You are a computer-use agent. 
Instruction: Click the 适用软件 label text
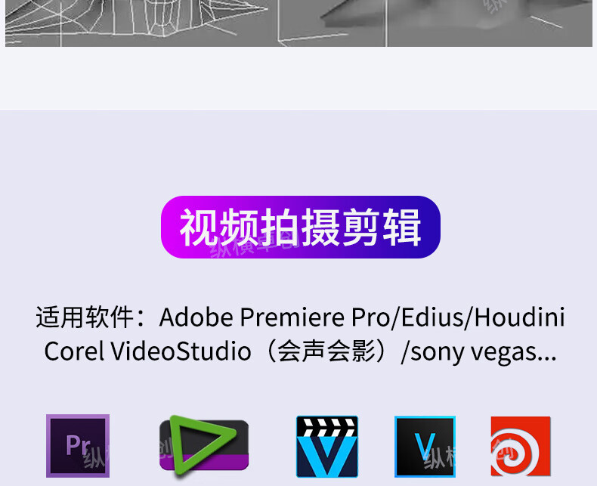point(84,317)
